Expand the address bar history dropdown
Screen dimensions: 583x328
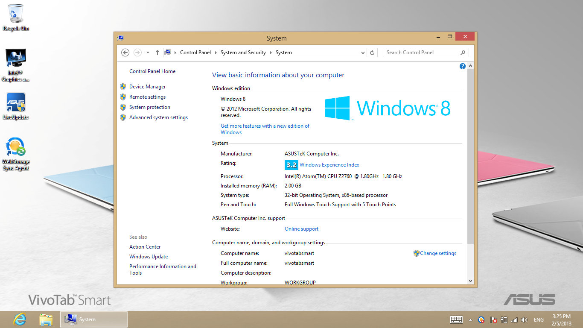click(363, 53)
